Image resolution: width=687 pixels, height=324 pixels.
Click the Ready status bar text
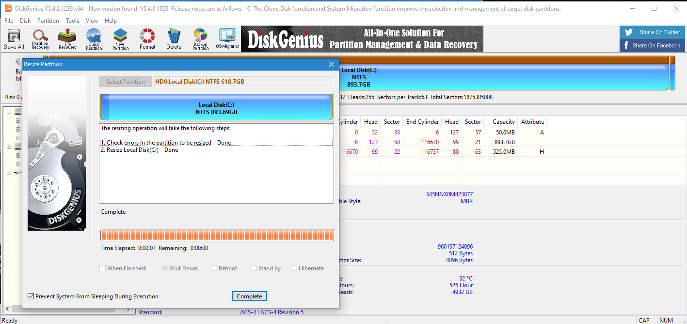(10, 320)
